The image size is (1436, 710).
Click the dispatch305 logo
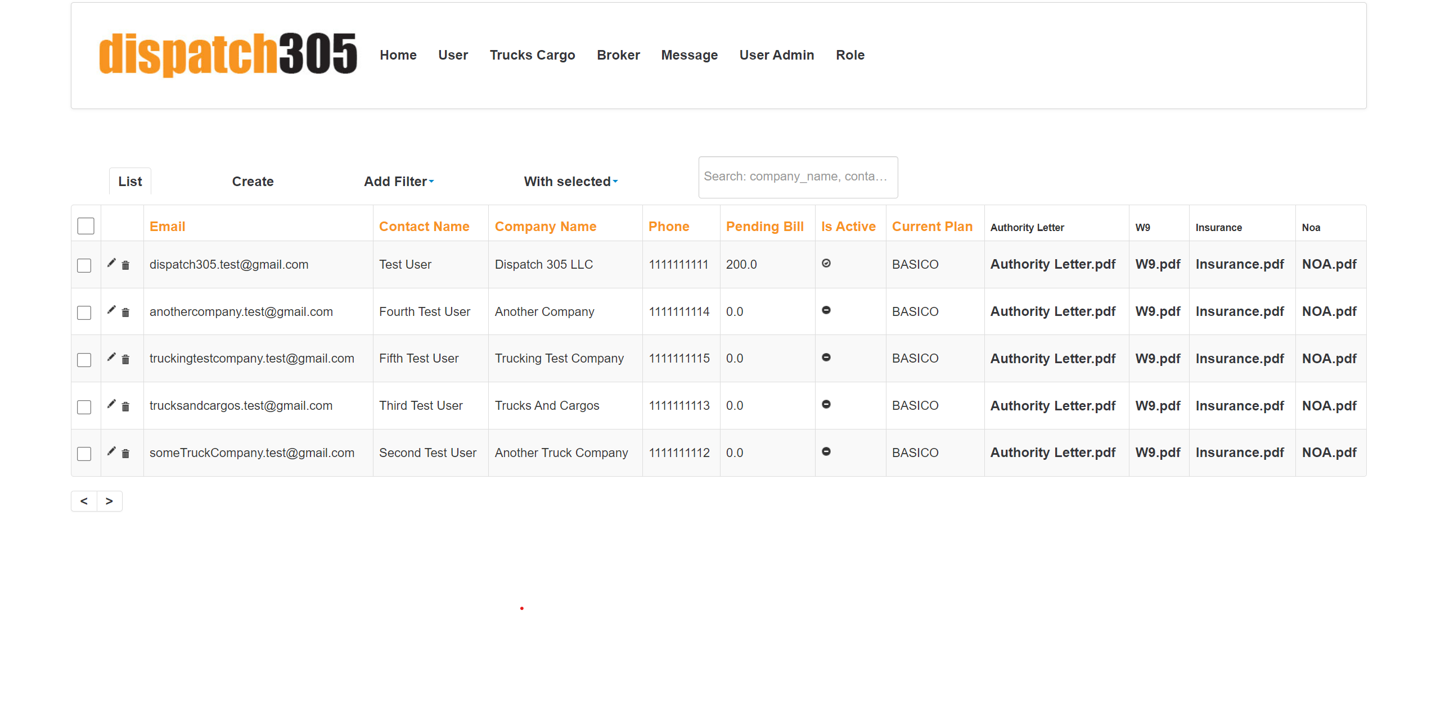click(x=228, y=55)
